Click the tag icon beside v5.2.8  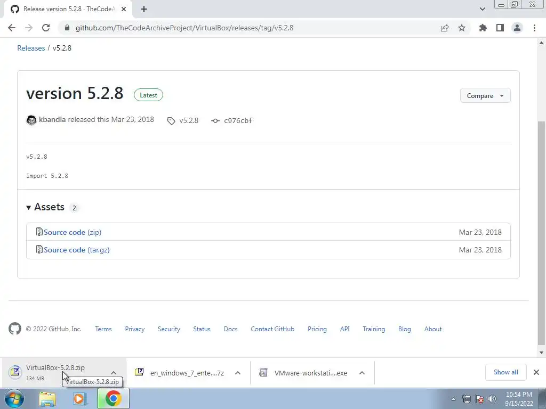(x=171, y=121)
